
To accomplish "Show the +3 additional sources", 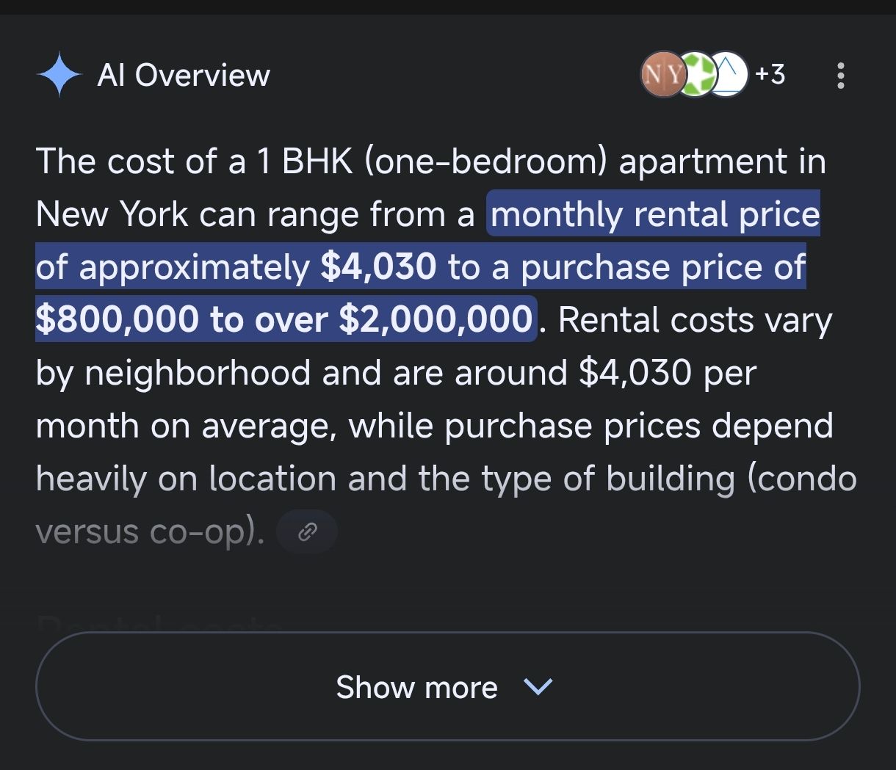I will [770, 74].
